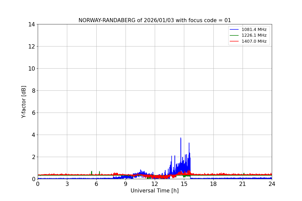Viewport: 302px width, 201px height.
Task: Select the 1407.0 MHz legend label
Action: pos(254,41)
